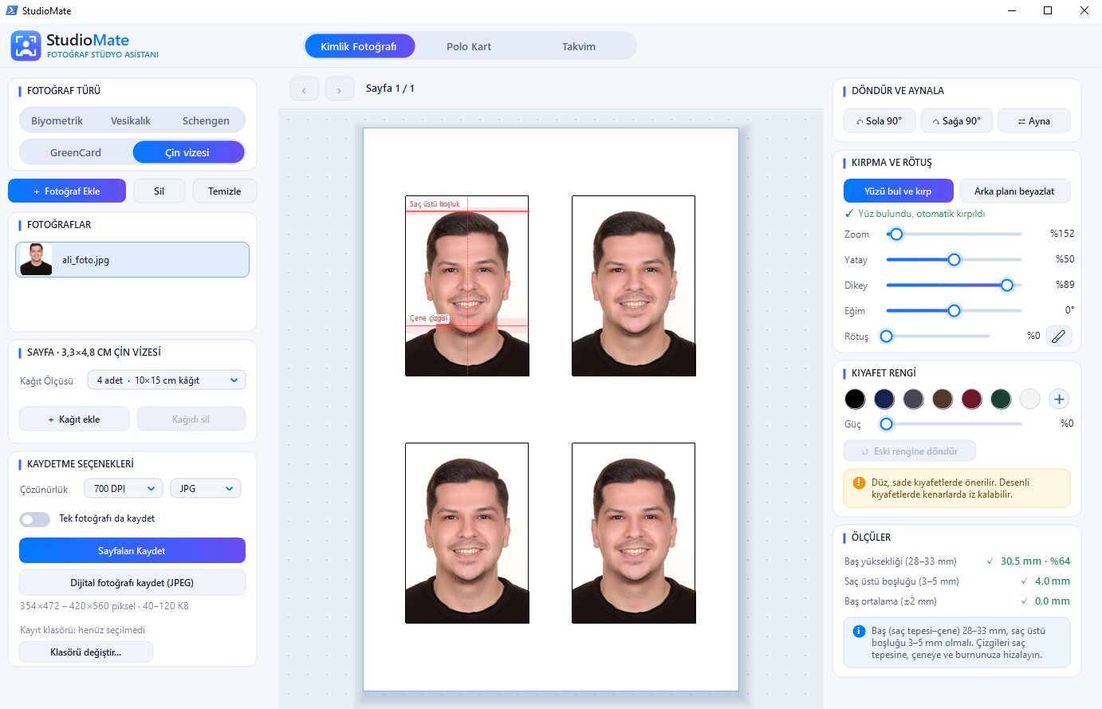Select Biyometrik photo type
The image size is (1102, 709).
click(x=57, y=120)
